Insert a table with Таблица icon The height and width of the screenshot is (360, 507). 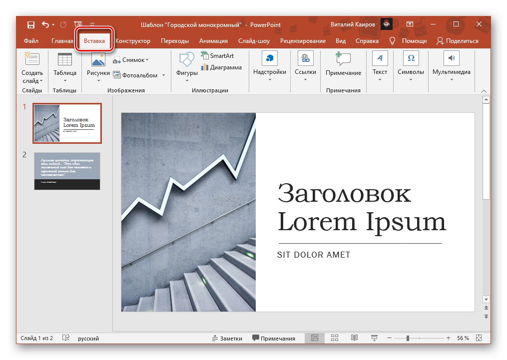pos(65,60)
